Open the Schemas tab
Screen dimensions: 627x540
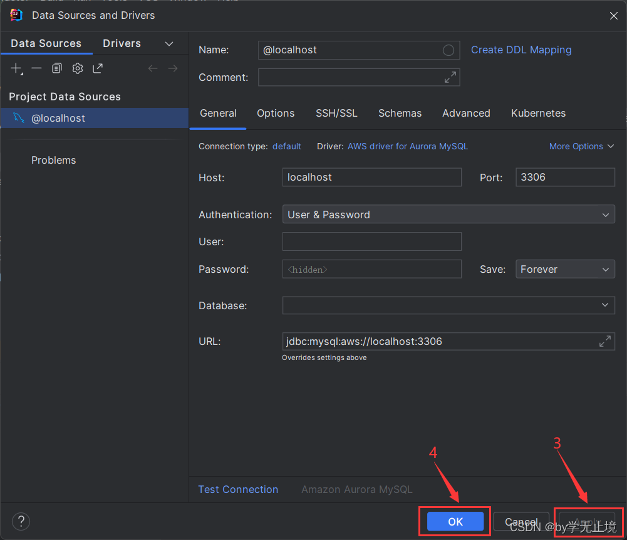click(400, 114)
